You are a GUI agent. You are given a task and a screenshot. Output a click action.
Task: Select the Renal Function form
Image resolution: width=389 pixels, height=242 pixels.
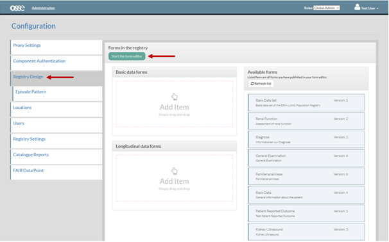tap(306, 121)
